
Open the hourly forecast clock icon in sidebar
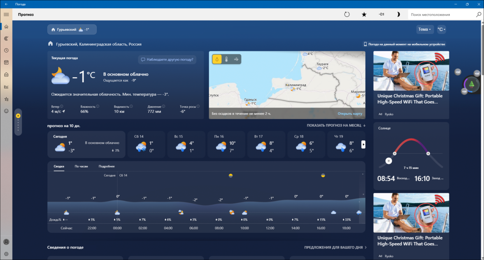[6, 51]
